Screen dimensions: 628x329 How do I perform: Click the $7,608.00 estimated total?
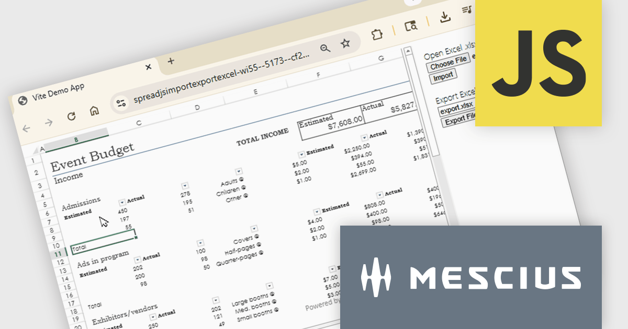[x=345, y=123]
